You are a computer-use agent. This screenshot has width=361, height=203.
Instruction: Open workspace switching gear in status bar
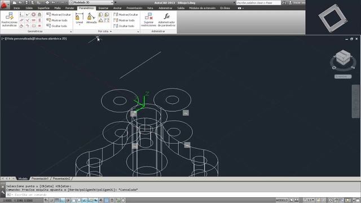tap(331, 201)
